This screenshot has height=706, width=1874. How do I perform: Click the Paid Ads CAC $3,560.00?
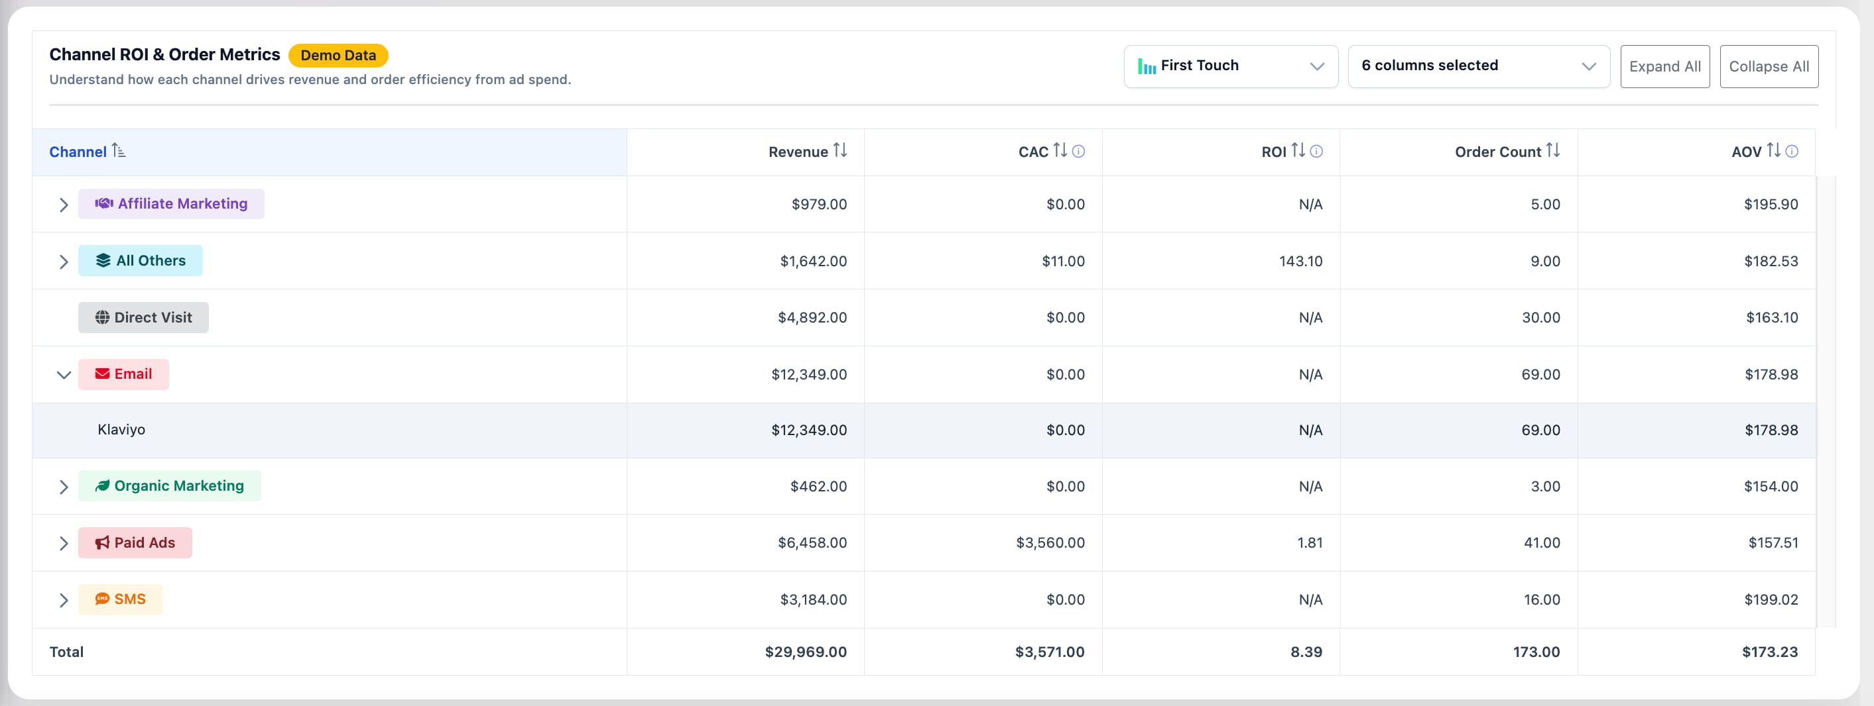coord(1050,542)
